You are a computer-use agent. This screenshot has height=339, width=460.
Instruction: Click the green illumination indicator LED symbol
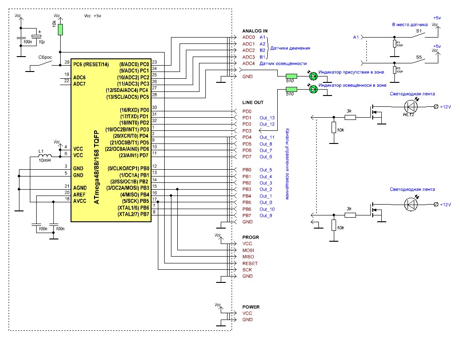tap(313, 90)
